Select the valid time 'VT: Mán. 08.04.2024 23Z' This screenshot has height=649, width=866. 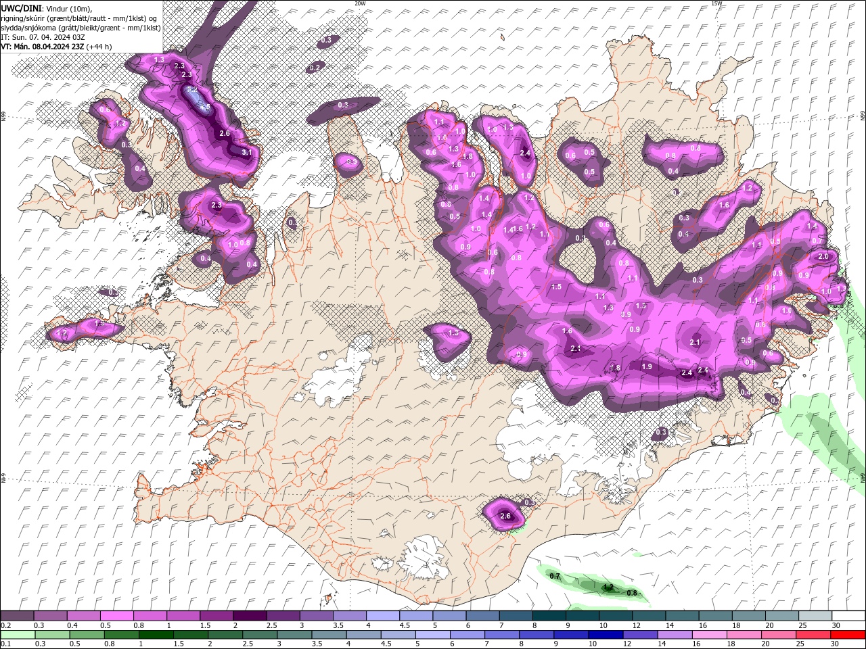point(42,47)
